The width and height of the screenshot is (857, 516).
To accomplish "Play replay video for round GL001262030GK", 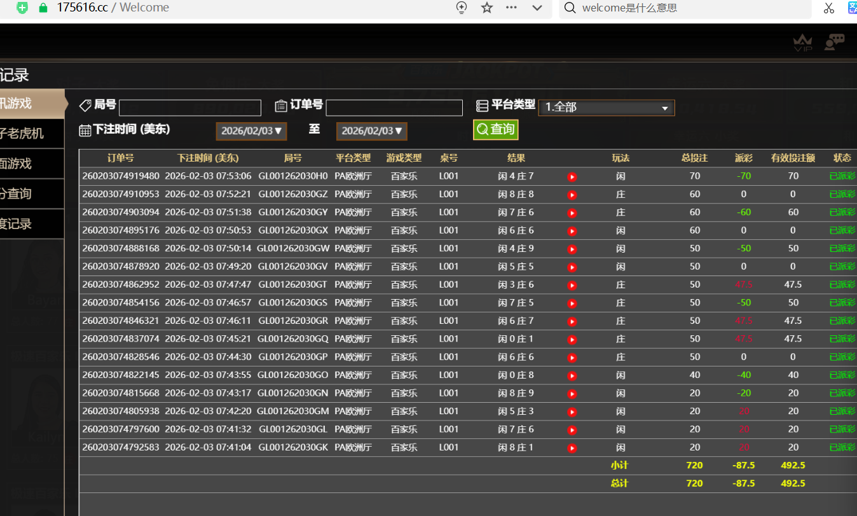I will [572, 448].
